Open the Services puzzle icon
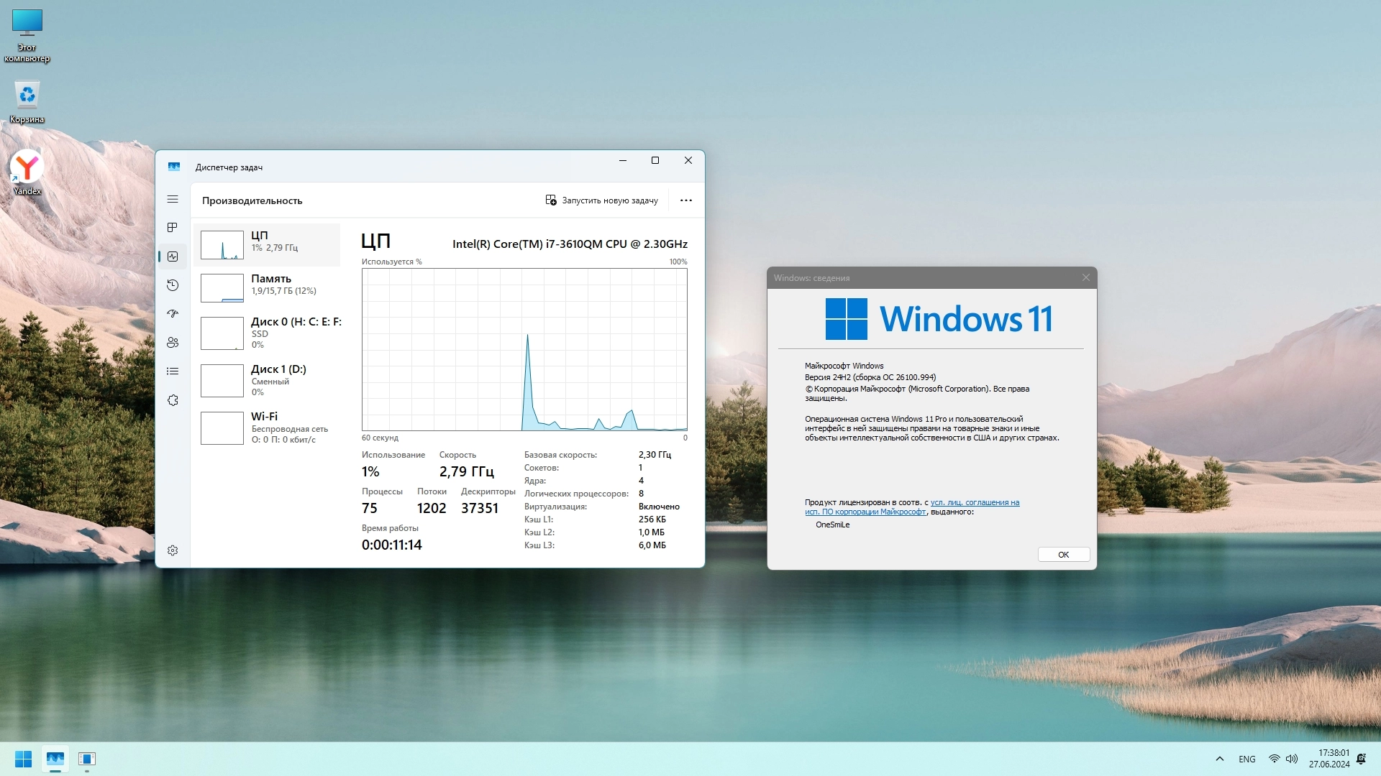1381x776 pixels. pos(173,400)
